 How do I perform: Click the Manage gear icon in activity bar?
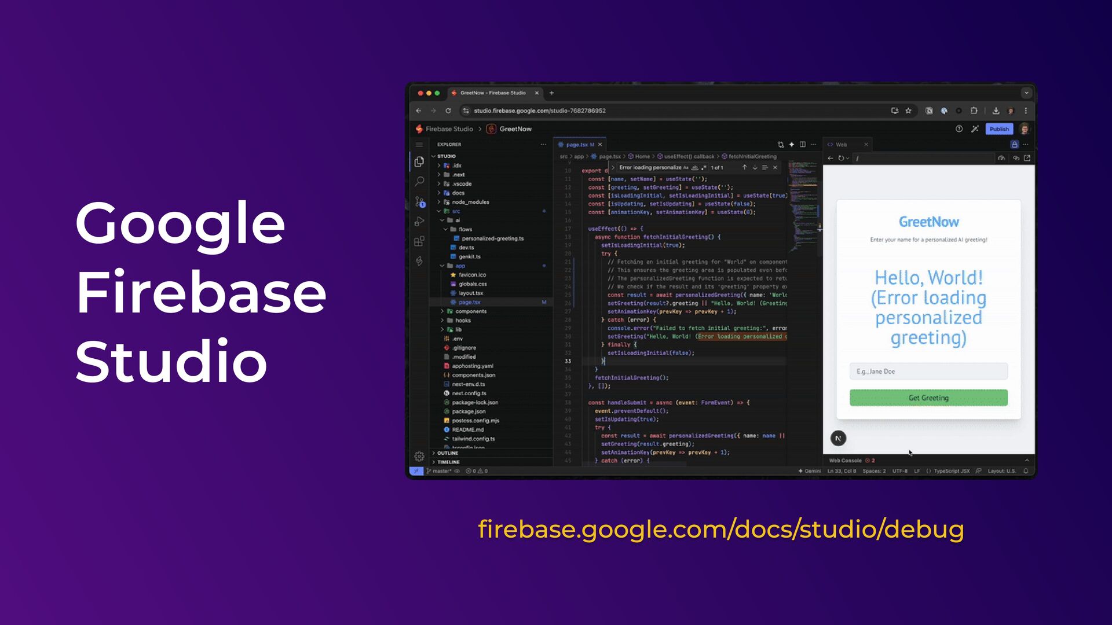[419, 457]
